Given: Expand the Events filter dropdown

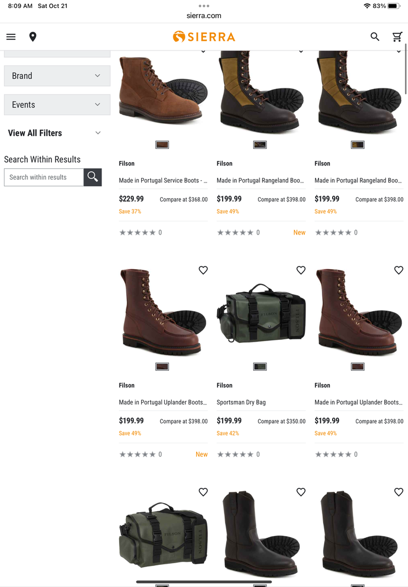Looking at the screenshot, I should pos(57,105).
